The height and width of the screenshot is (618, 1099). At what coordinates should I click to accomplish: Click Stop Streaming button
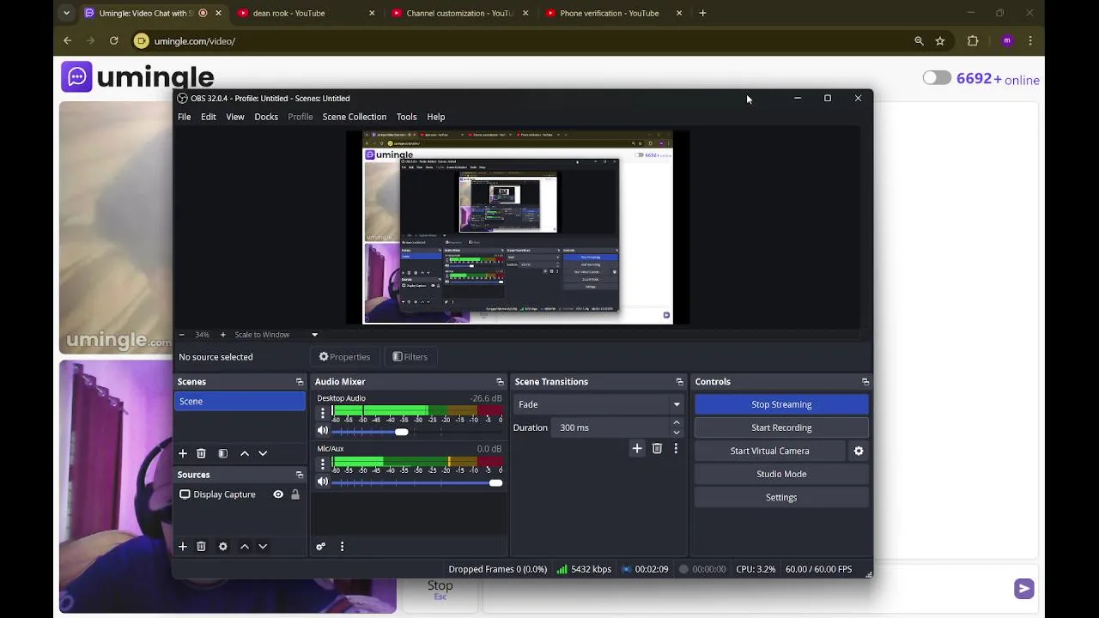pyautogui.click(x=781, y=404)
